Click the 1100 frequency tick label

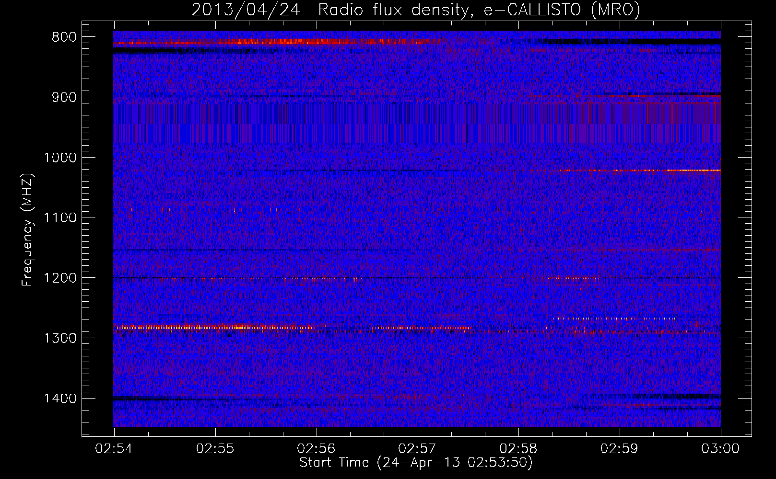[x=60, y=218]
